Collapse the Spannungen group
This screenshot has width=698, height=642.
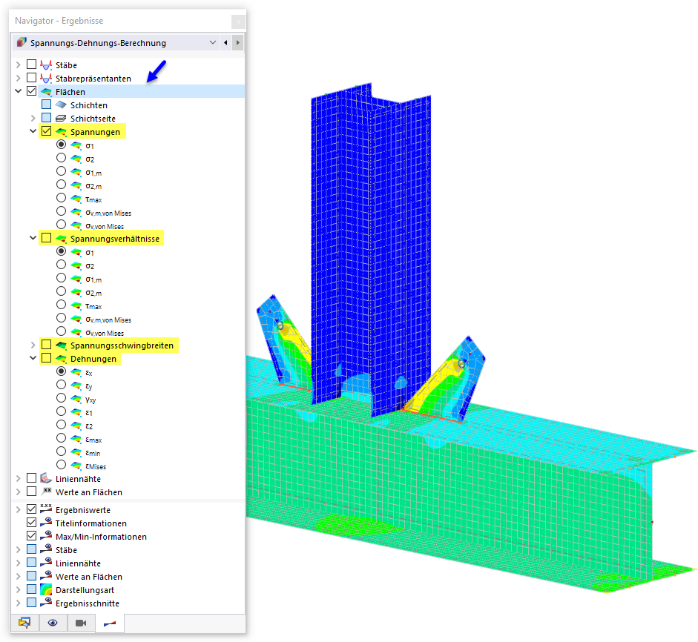pyautogui.click(x=33, y=131)
